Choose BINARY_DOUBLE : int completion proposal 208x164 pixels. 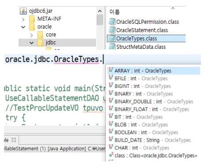154,102
